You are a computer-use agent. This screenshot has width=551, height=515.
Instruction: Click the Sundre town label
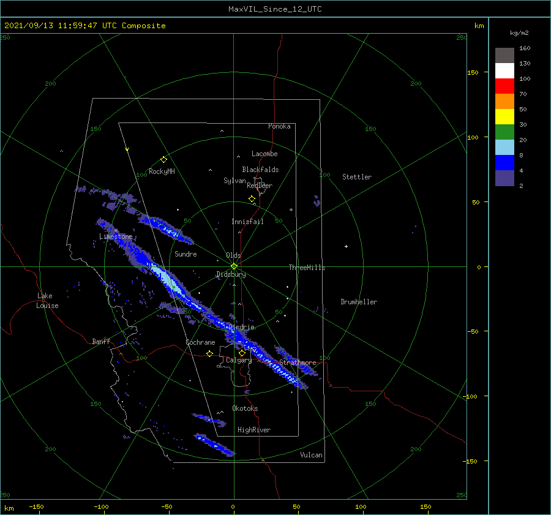coord(186,254)
